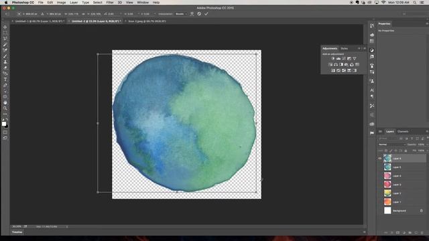This screenshot has height=241, width=429.
Task: Show the Background layer visibility box
Action: tap(380, 211)
